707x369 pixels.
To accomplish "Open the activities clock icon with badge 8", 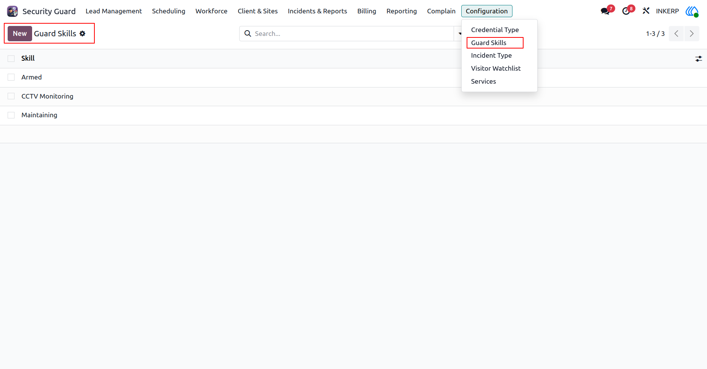I will [x=626, y=11].
